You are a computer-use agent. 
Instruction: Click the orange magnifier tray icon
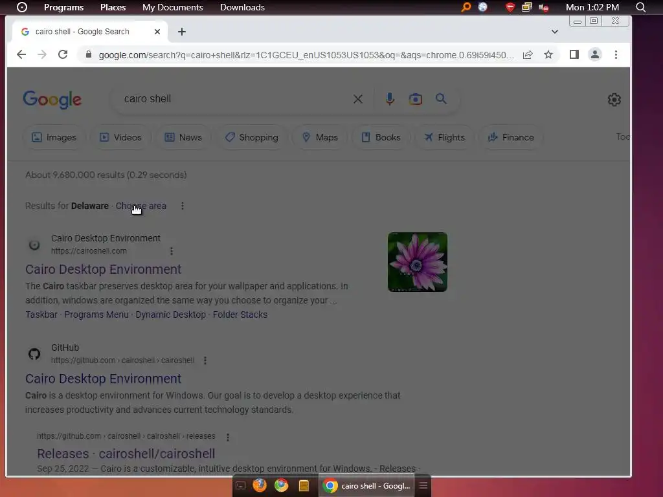click(x=466, y=7)
